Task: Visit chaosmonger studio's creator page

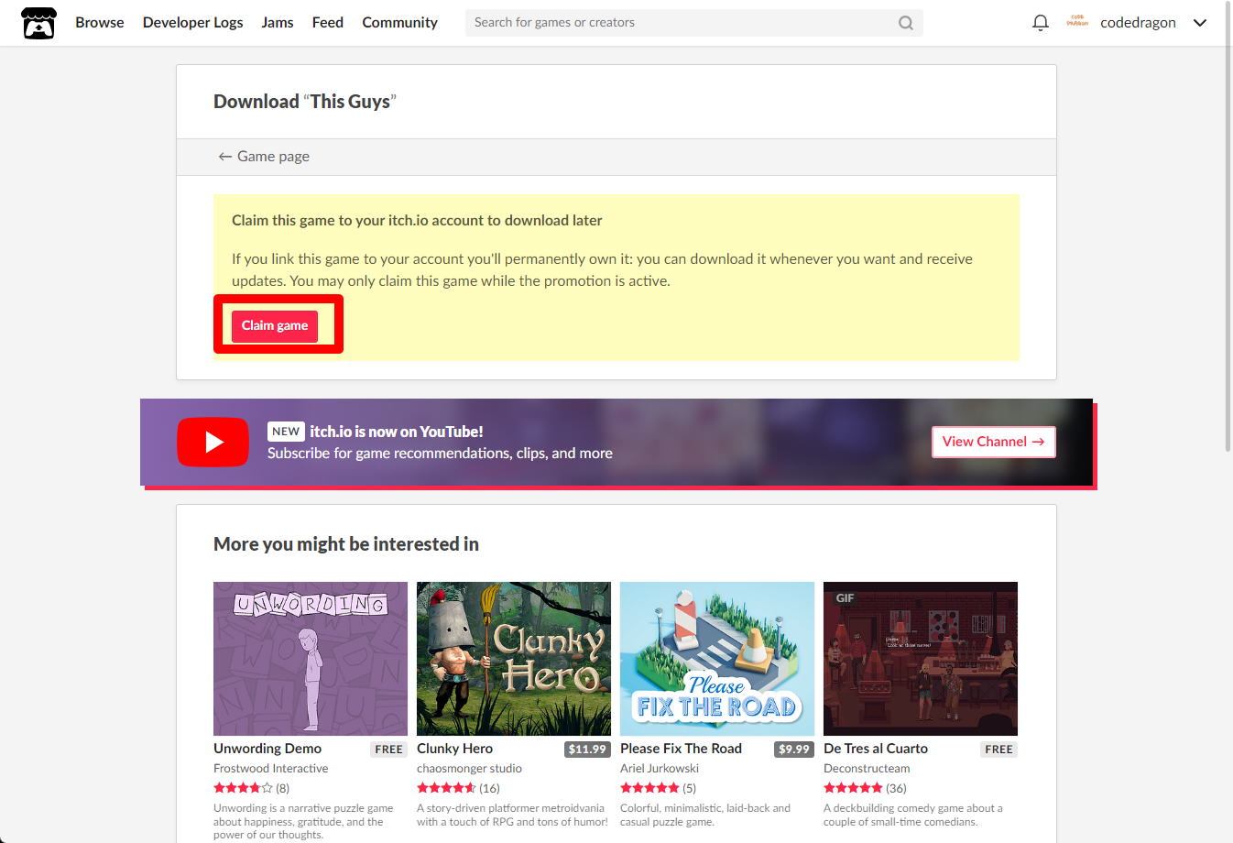Action: [469, 769]
